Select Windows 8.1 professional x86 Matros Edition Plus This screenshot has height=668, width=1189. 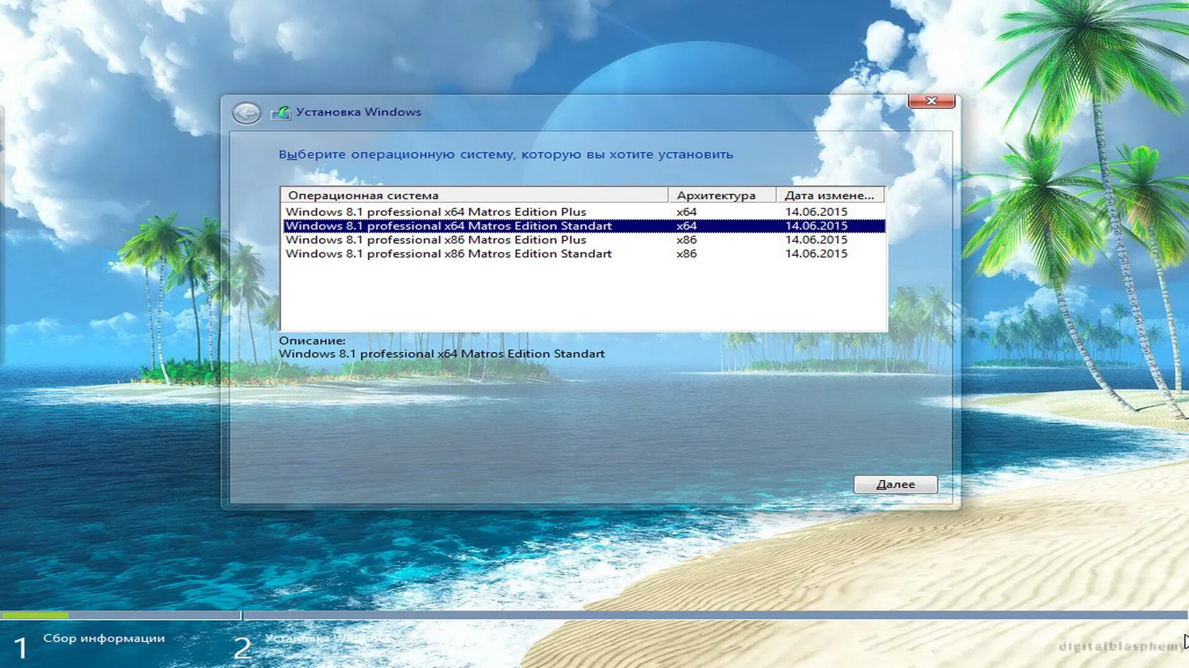click(x=584, y=240)
